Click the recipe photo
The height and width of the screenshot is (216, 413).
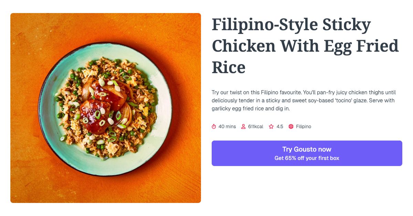[105, 108]
